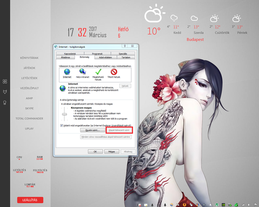259x207 pixels.
Task: Click the RAM usage meter
Action: 40,158
